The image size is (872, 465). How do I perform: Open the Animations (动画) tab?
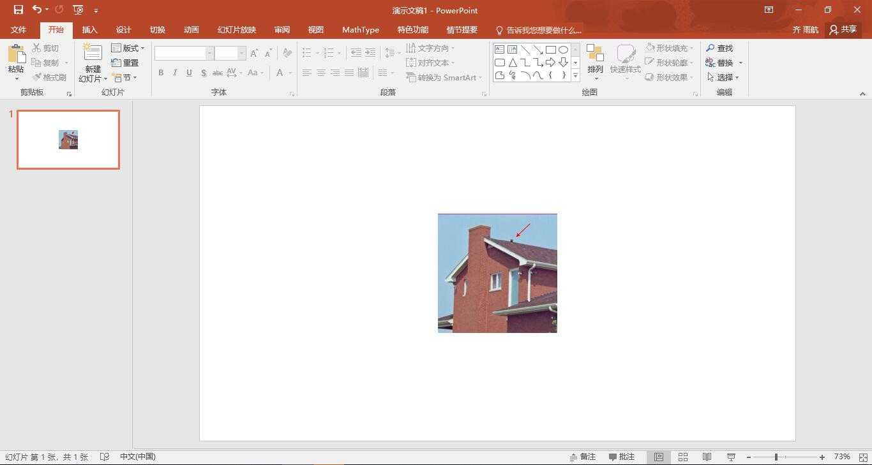[x=191, y=30]
